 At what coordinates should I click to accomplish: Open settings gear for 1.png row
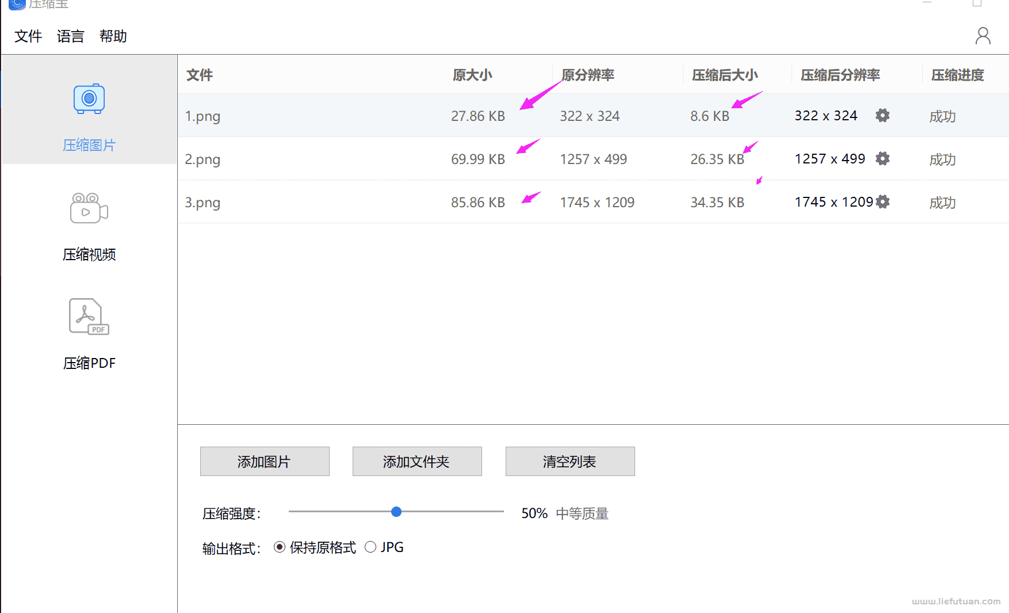pos(882,116)
